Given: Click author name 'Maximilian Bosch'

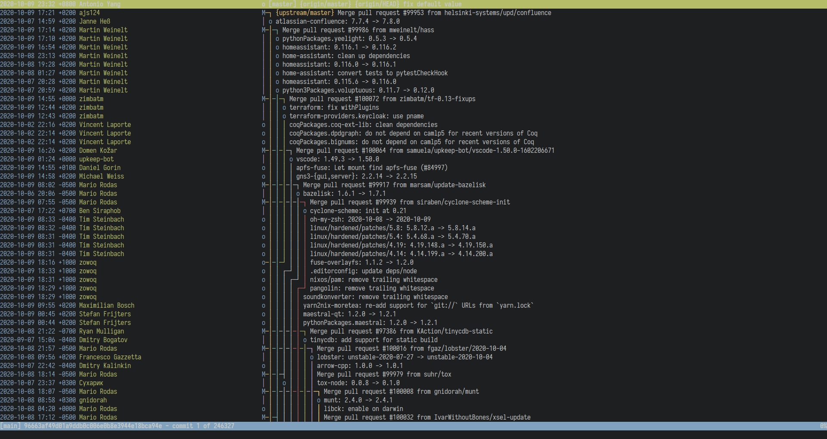Looking at the screenshot, I should [107, 306].
